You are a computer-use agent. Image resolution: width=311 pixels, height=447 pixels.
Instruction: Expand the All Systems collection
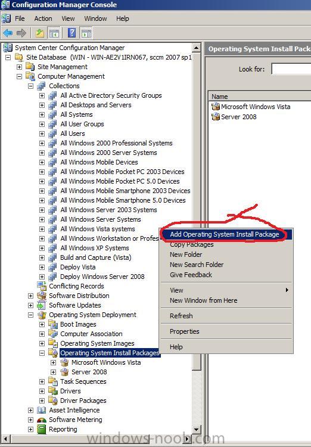pyautogui.click(x=42, y=114)
